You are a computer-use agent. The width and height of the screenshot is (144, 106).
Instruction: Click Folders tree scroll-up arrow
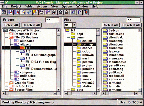[x=58, y=30]
